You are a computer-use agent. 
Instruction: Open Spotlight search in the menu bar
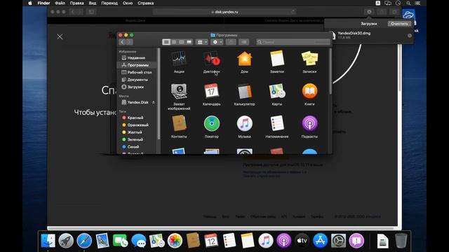click(x=408, y=3)
